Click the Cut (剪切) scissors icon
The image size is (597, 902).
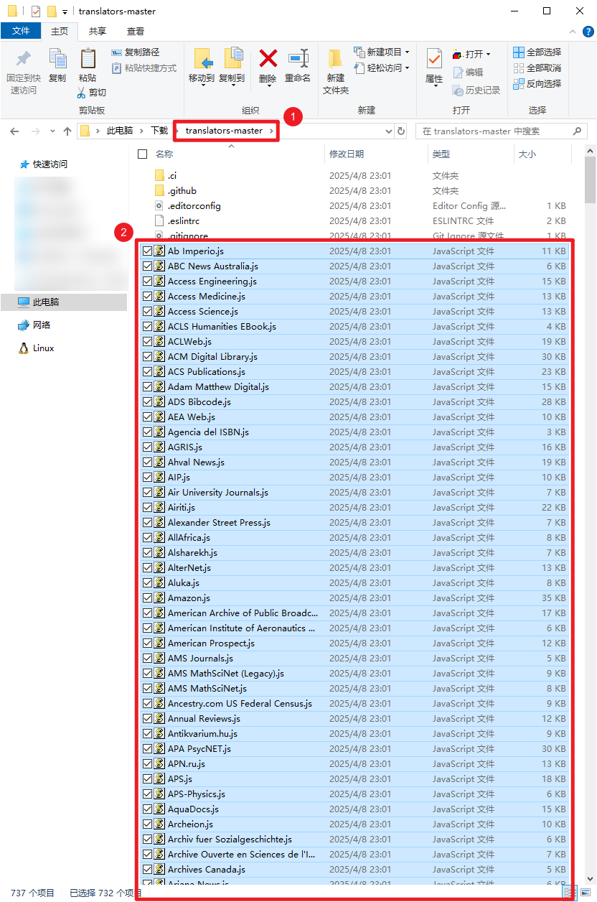pos(83,93)
